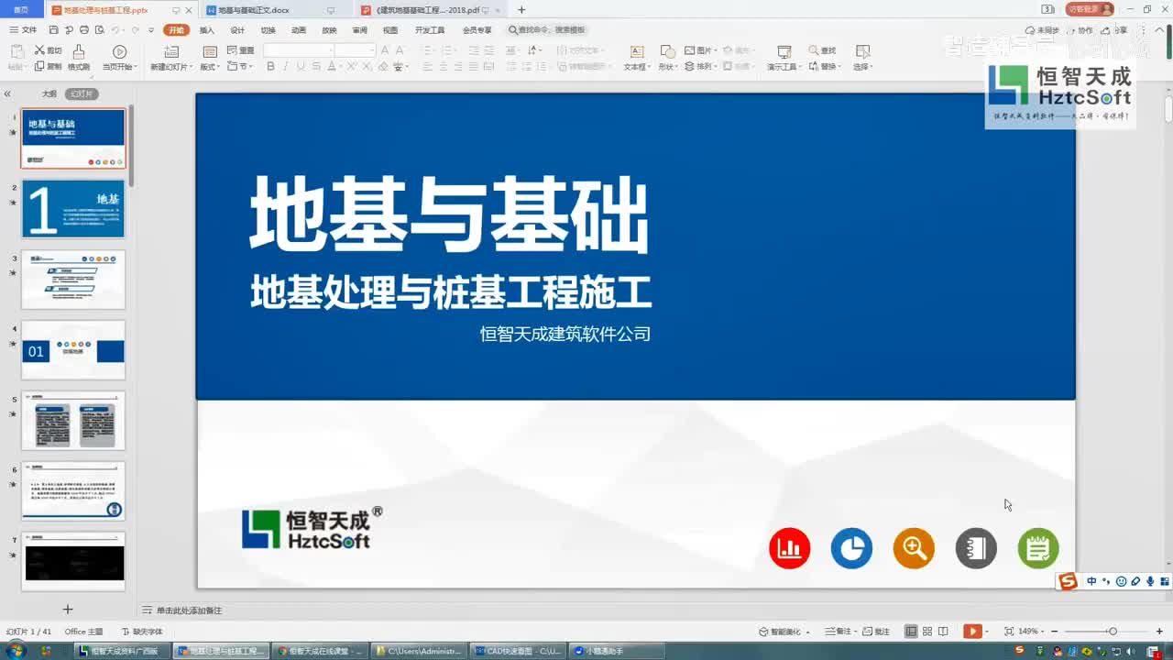
Task: Switch to Slides (幻灯片) view toggle
Action: tap(82, 93)
